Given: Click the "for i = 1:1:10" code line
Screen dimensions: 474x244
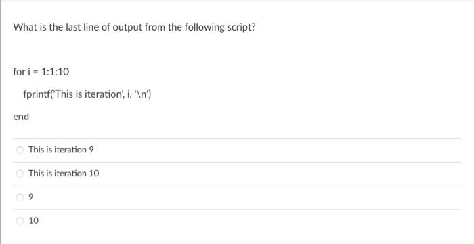Looking at the screenshot, I should (41, 72).
